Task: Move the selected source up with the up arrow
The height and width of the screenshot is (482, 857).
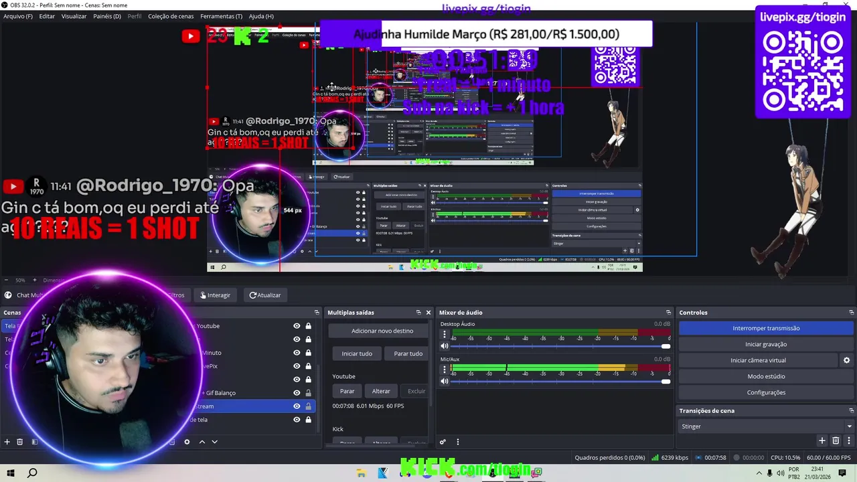Action: click(202, 442)
